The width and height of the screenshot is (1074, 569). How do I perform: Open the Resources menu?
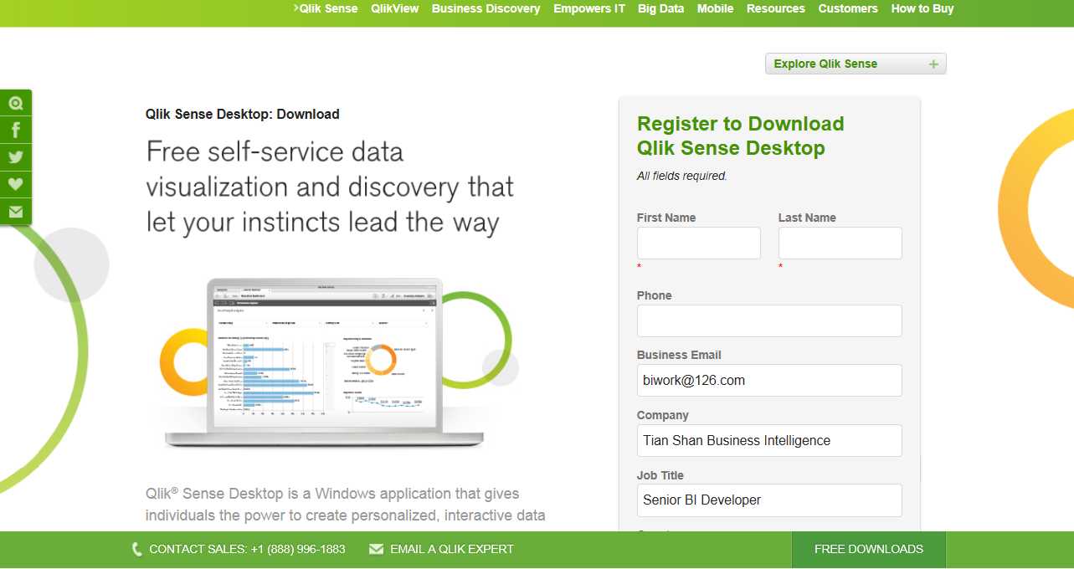click(x=776, y=8)
